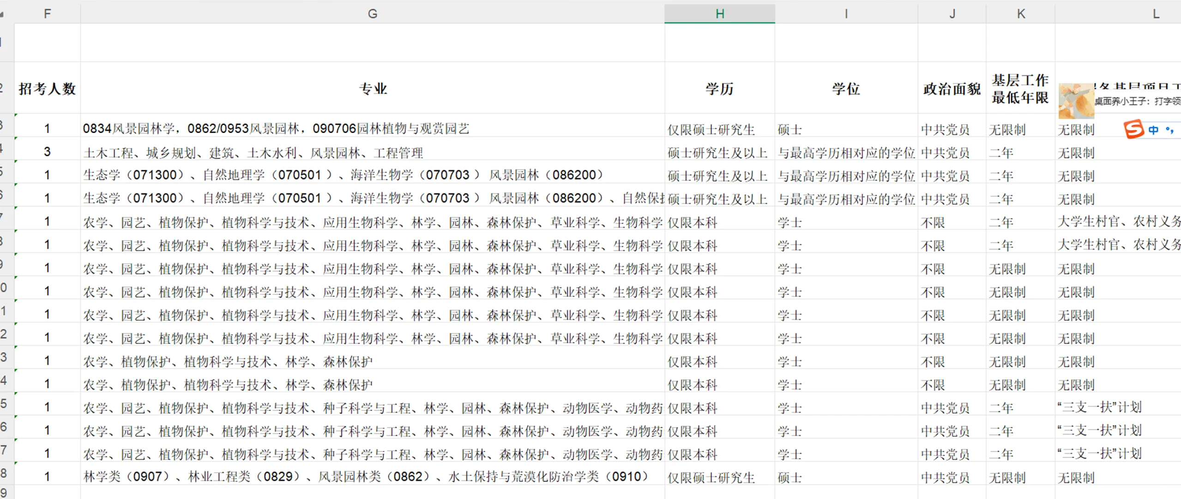Click the Little Prince promo thumbnail
This screenshot has height=499, width=1181.
1076,100
